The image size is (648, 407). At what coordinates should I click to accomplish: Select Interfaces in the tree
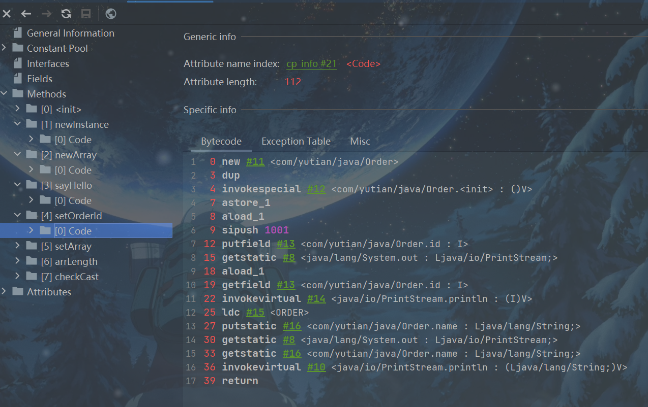coord(48,63)
